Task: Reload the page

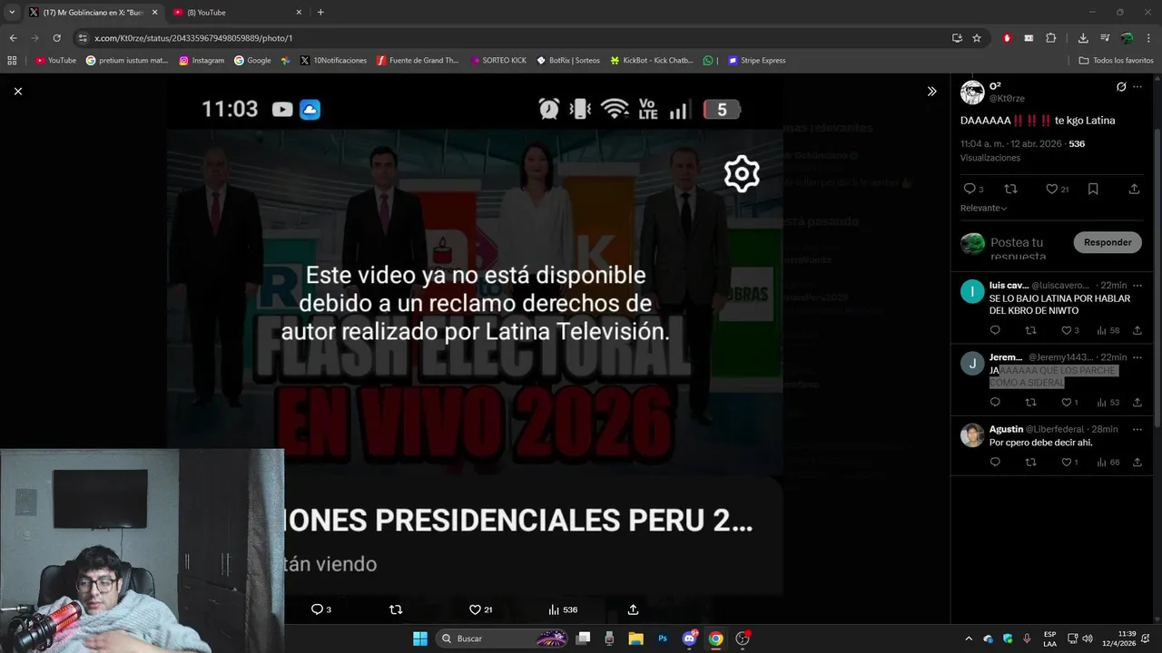Action: (56, 38)
